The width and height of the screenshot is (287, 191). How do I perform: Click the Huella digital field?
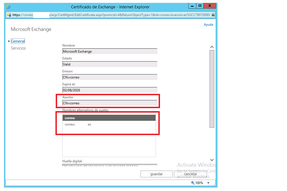[x=110, y=165]
